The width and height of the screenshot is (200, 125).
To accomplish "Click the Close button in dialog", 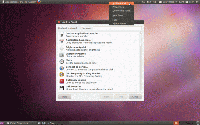I will pyautogui.click(x=135, y=97).
